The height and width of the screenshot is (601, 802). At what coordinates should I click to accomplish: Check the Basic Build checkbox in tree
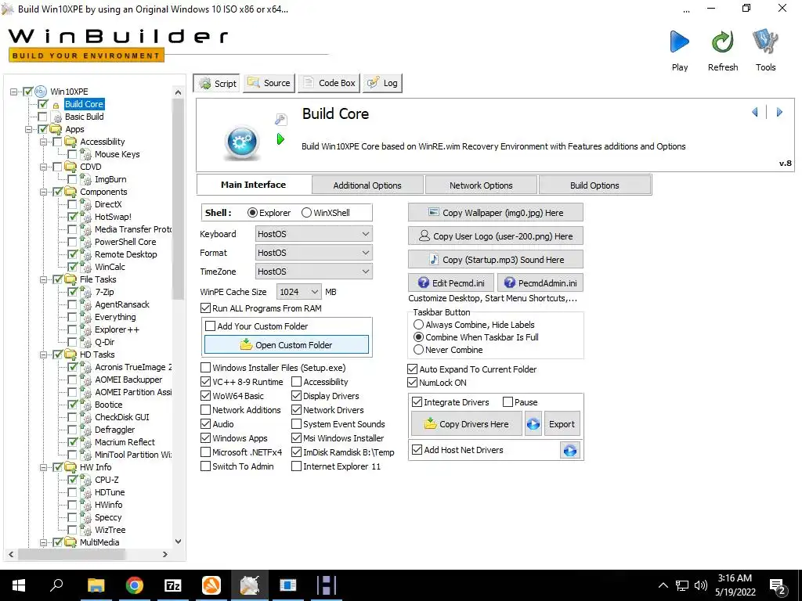pyautogui.click(x=42, y=117)
